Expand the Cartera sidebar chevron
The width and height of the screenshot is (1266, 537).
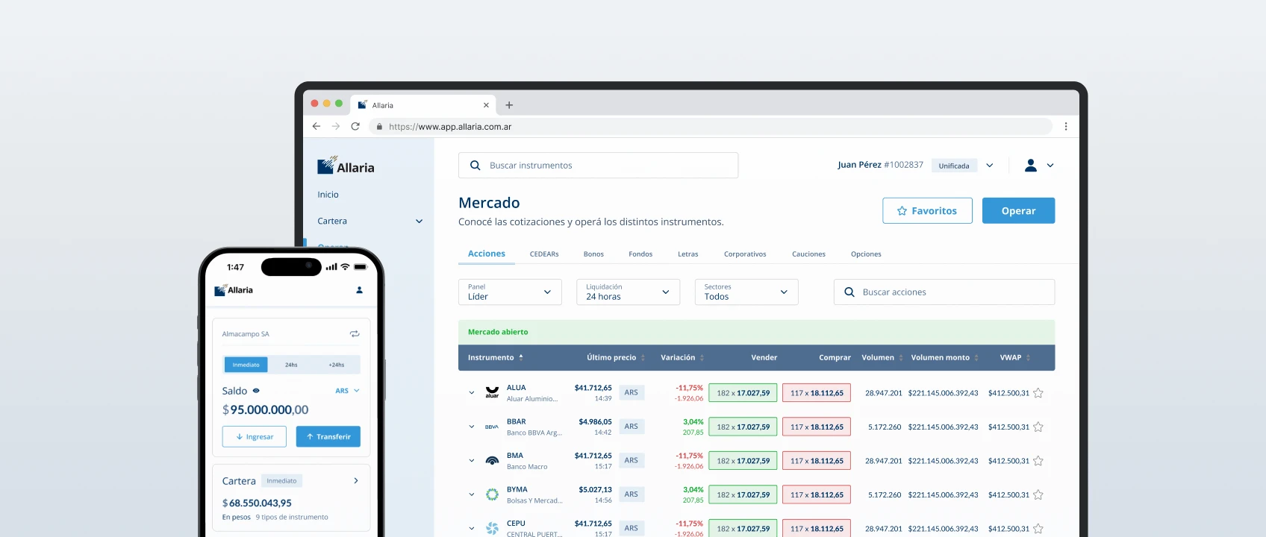point(419,221)
